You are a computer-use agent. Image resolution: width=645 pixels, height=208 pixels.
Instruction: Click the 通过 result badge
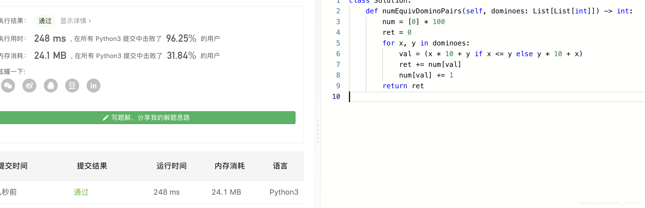45,21
